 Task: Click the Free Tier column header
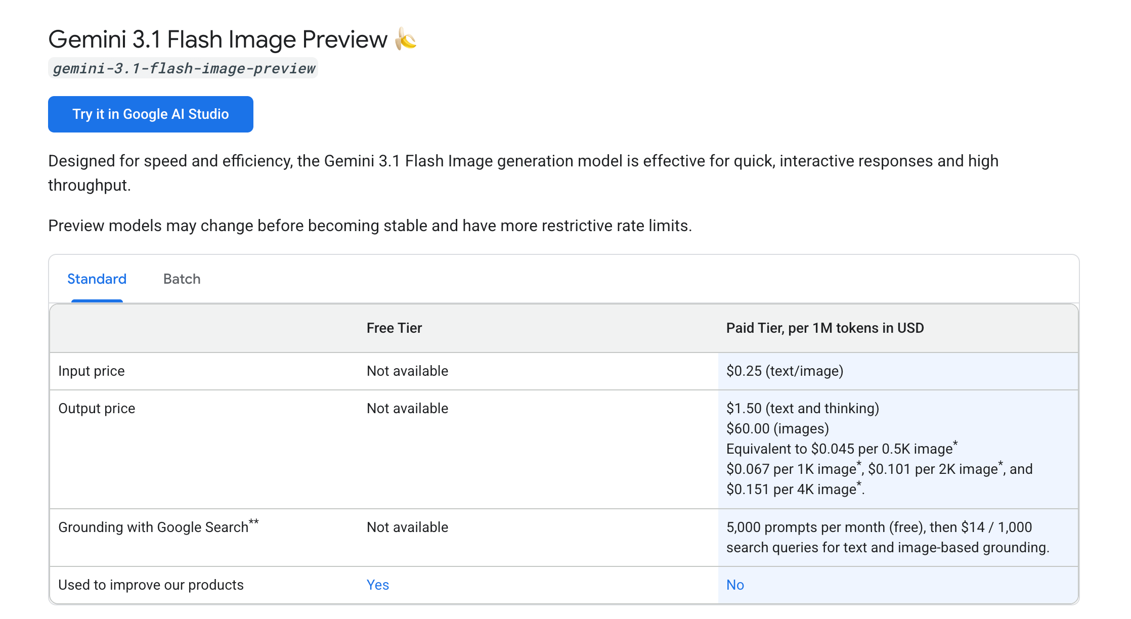tap(394, 328)
